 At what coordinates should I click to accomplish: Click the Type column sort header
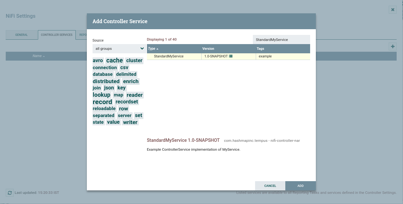[x=174, y=49]
